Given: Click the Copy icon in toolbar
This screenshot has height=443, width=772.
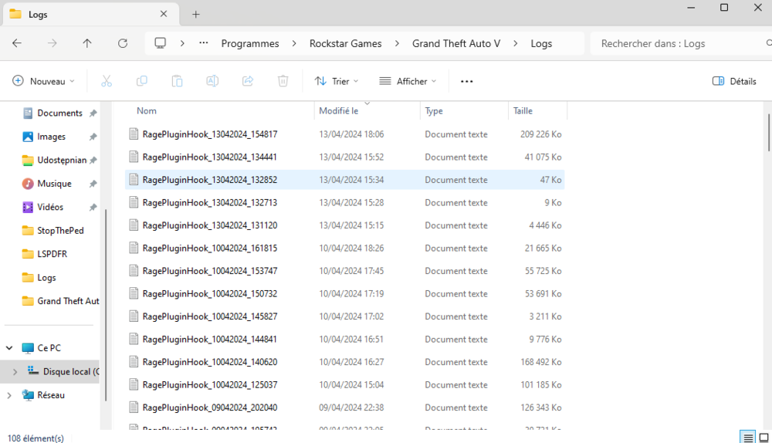Looking at the screenshot, I should click(142, 81).
